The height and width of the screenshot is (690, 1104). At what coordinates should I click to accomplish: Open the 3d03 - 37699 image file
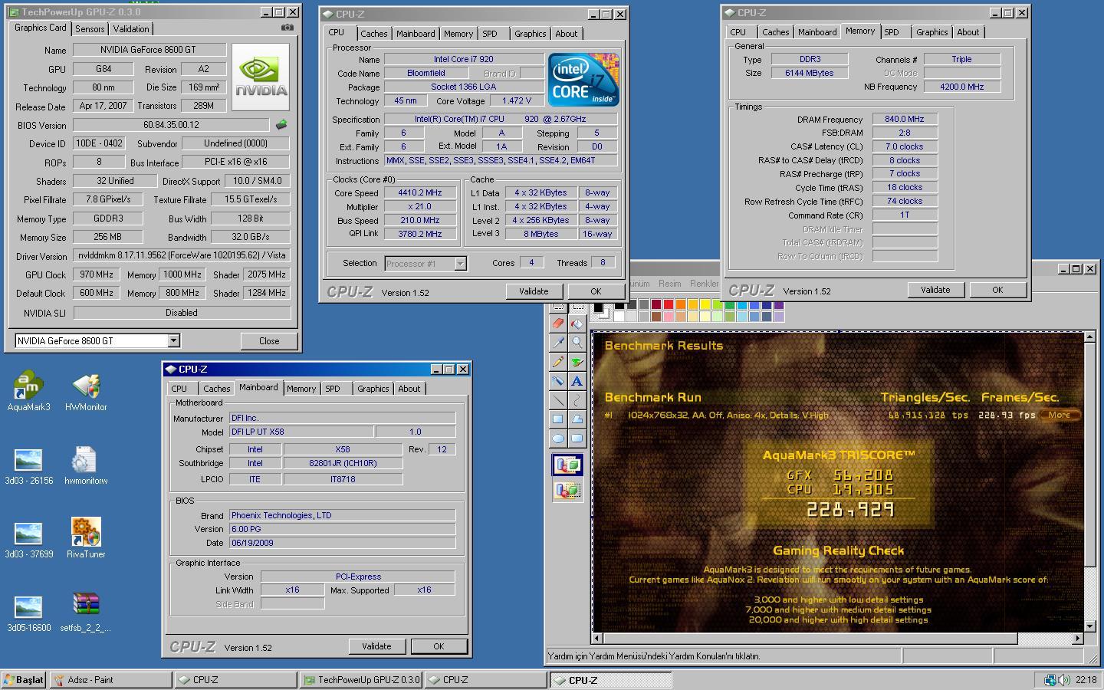coord(28,539)
